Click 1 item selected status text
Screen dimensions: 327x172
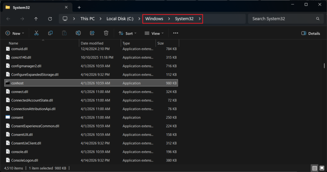click(41, 168)
